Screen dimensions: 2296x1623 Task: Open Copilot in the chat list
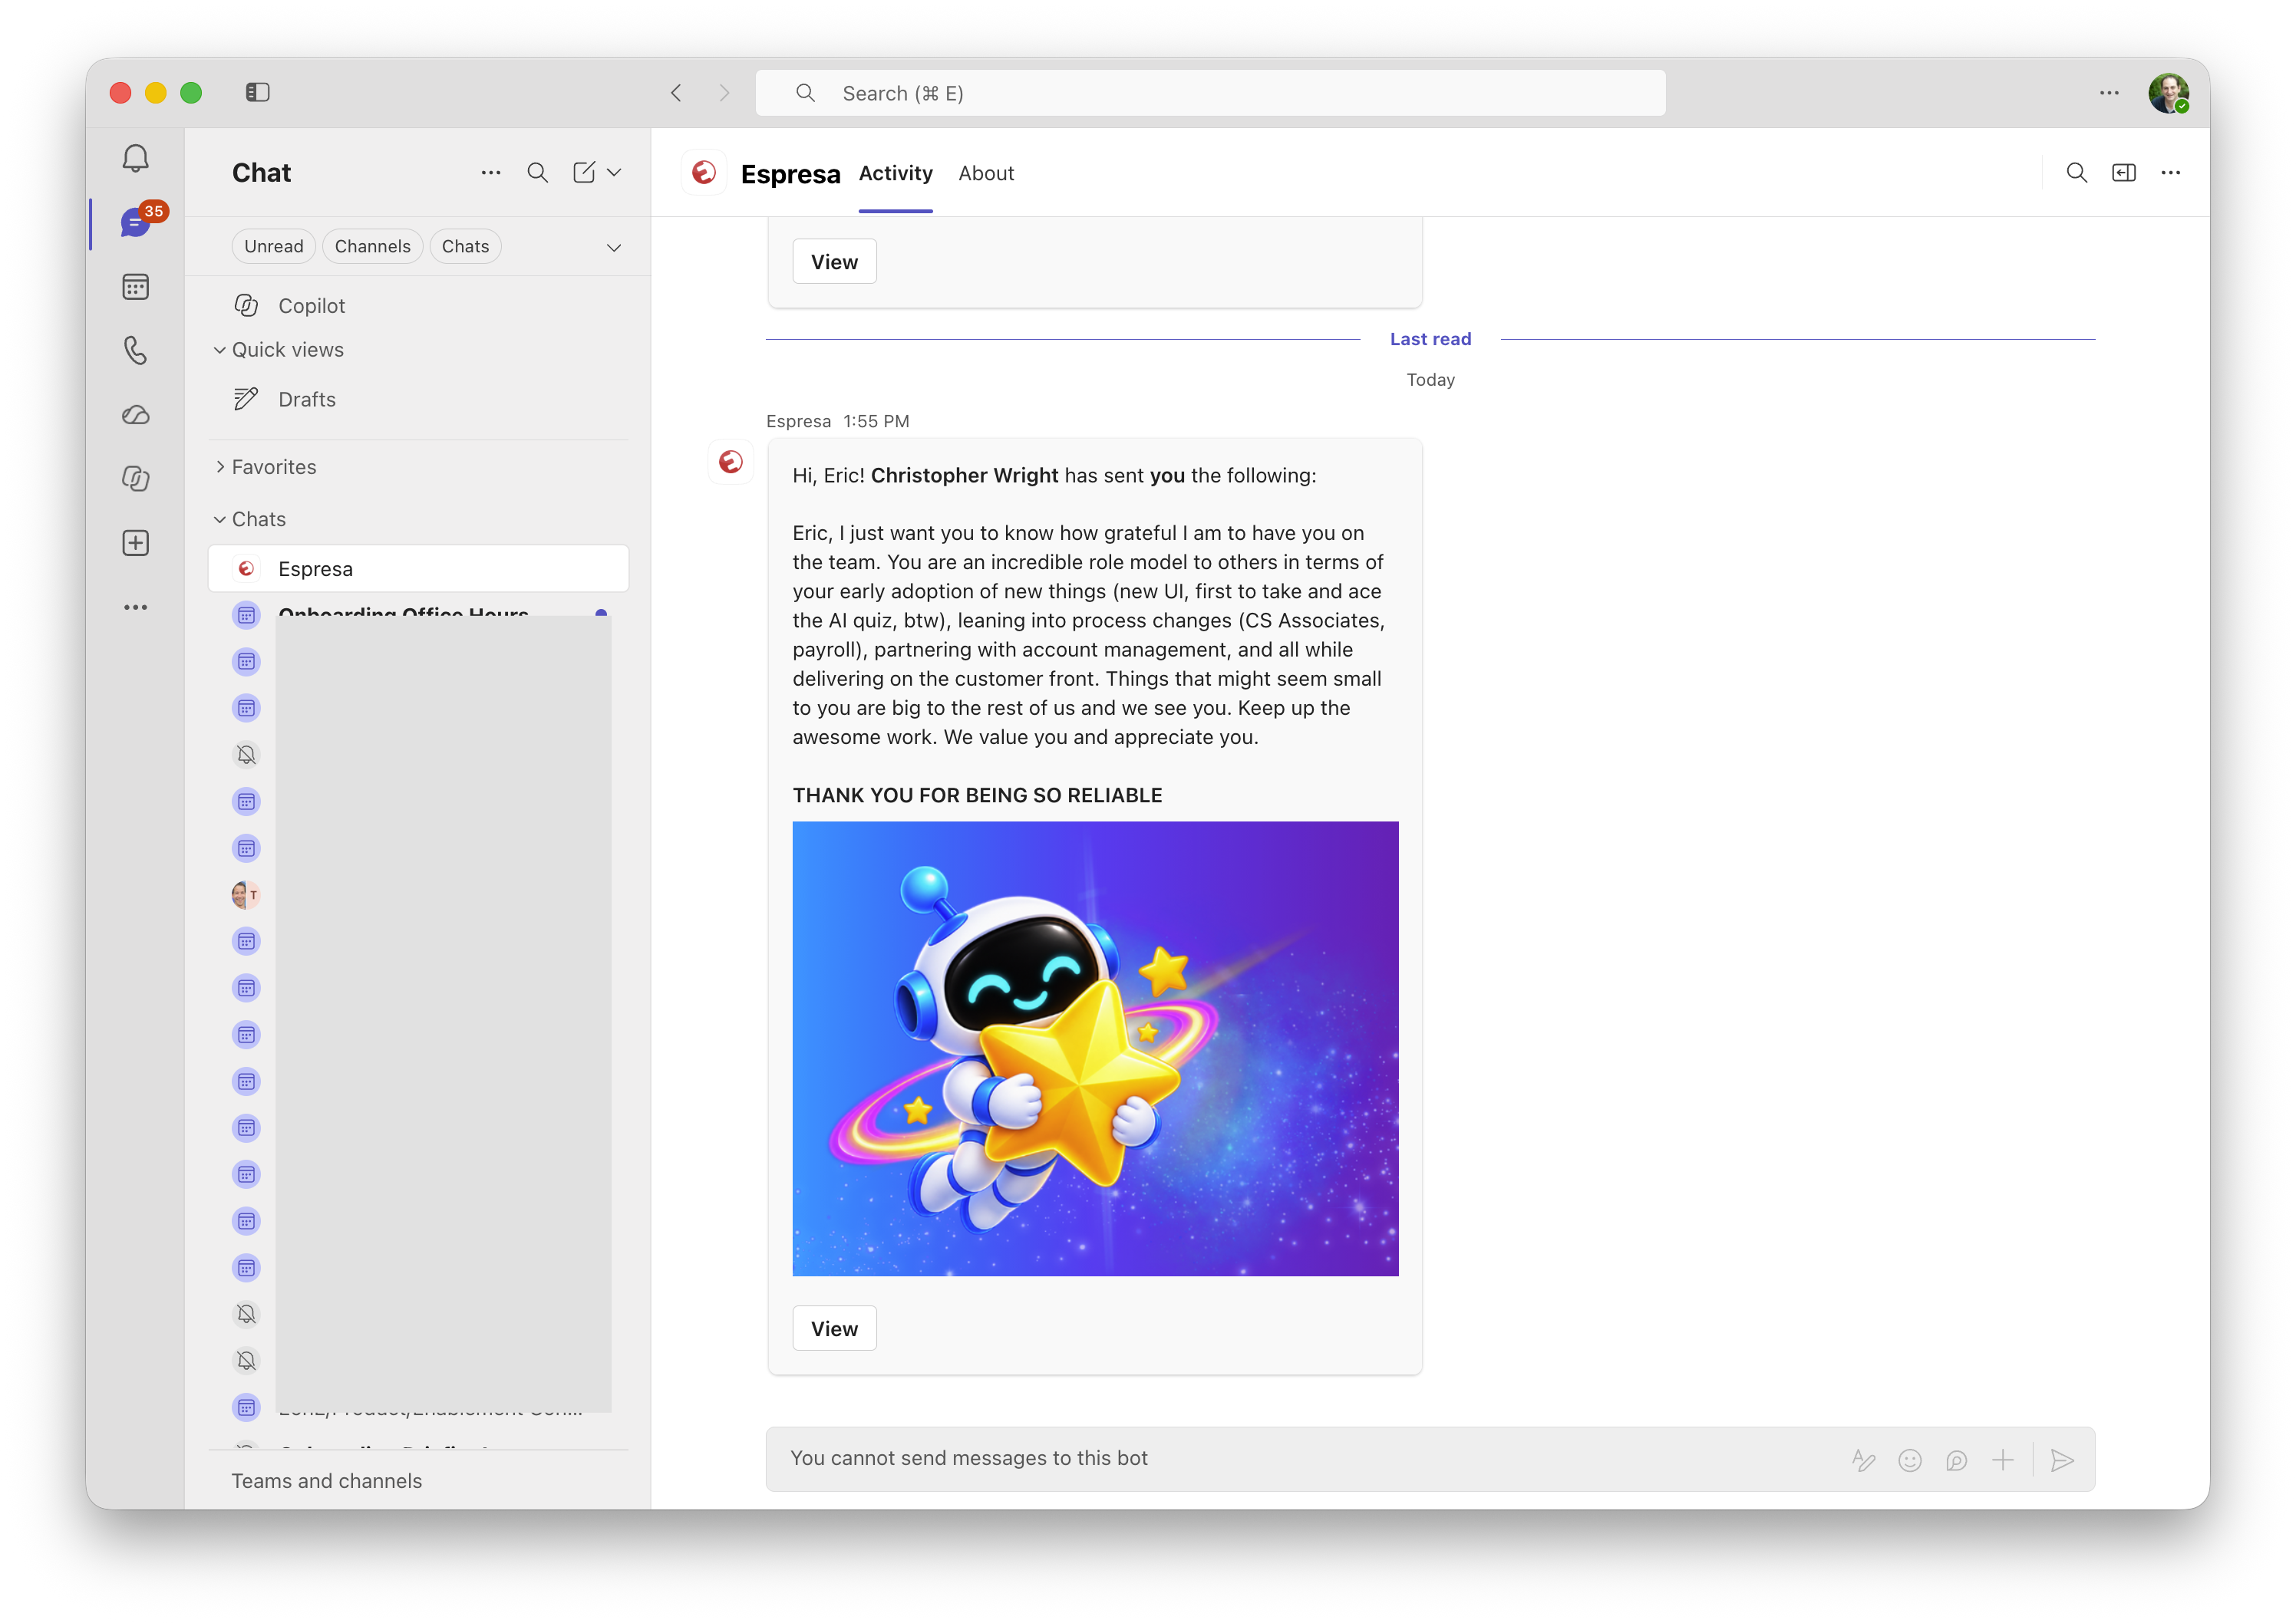418,306
